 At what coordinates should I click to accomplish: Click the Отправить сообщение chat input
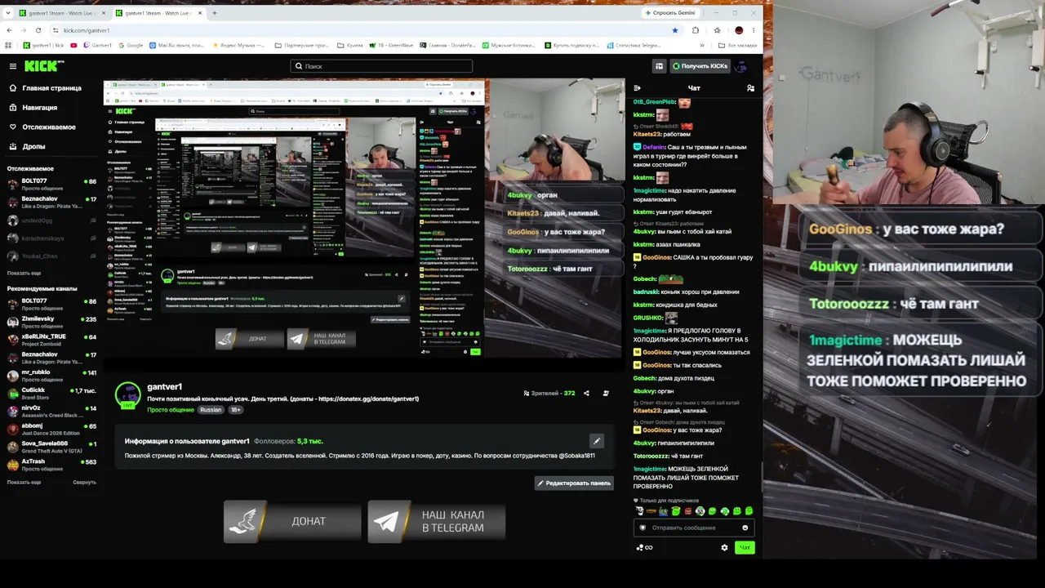(694, 528)
